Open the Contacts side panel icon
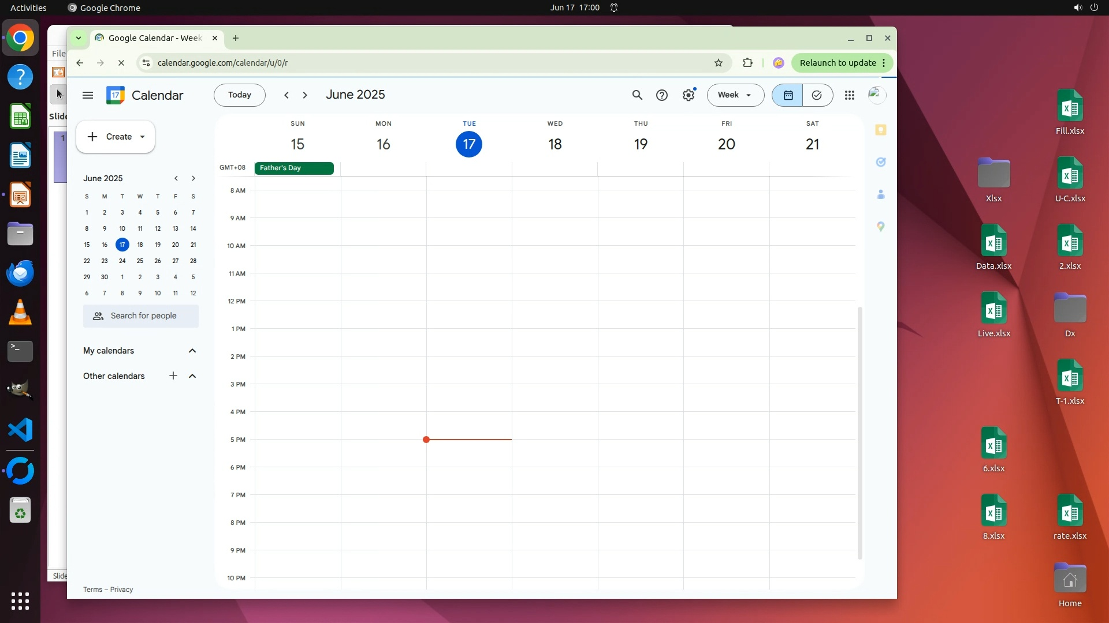The image size is (1109, 623). (881, 194)
